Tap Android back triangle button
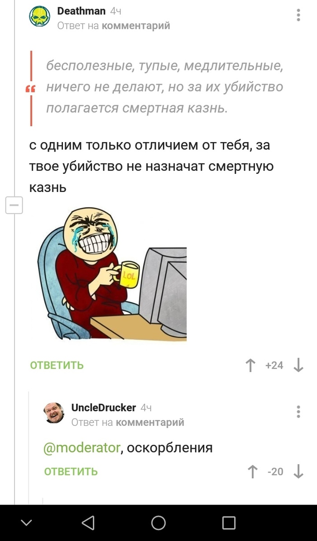 tap(88, 523)
